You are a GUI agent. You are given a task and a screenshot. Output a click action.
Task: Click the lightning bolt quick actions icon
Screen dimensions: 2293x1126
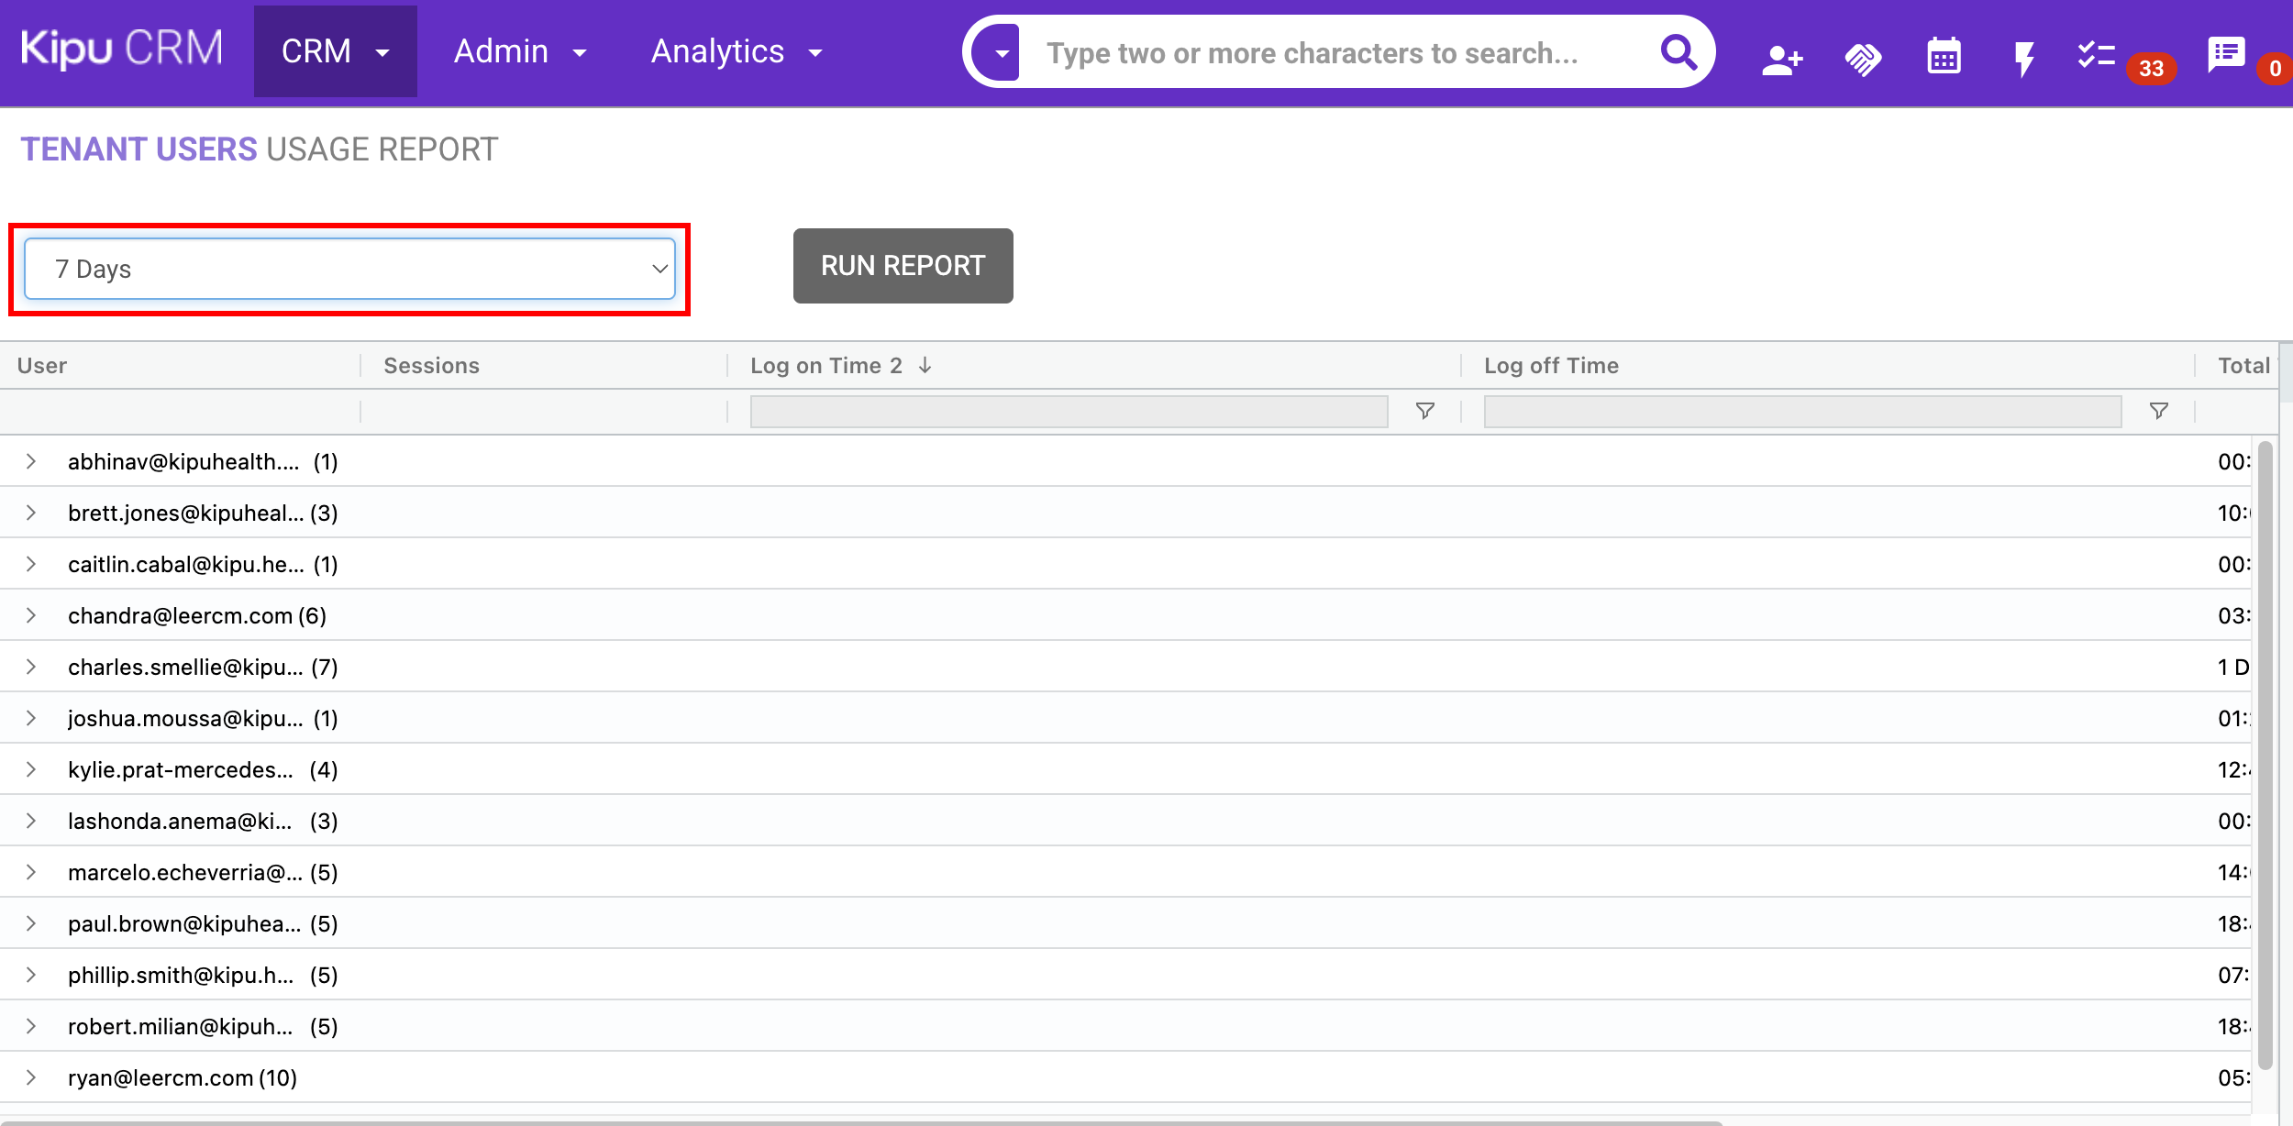tap(2023, 59)
